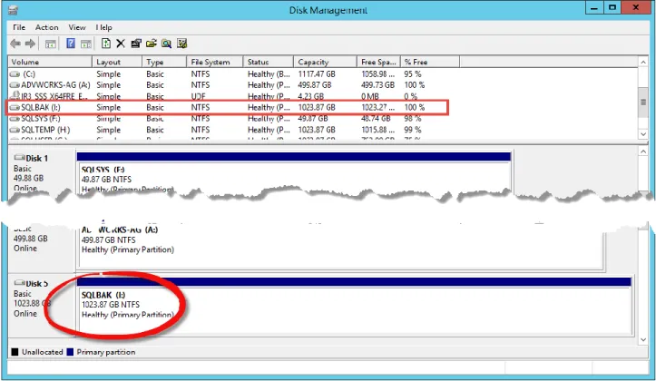
Task: Click the Refresh toolbar icon
Action: [106, 43]
